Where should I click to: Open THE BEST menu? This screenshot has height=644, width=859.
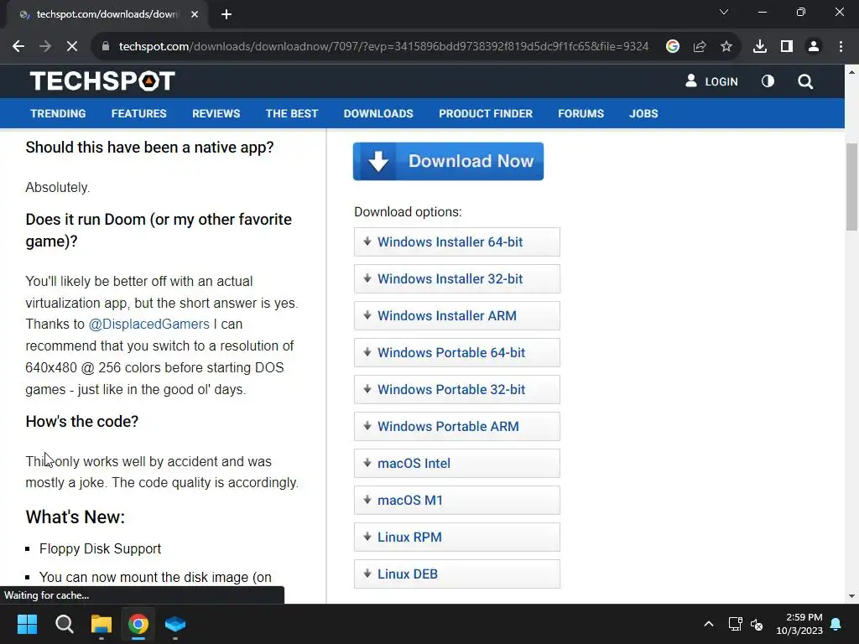click(292, 113)
